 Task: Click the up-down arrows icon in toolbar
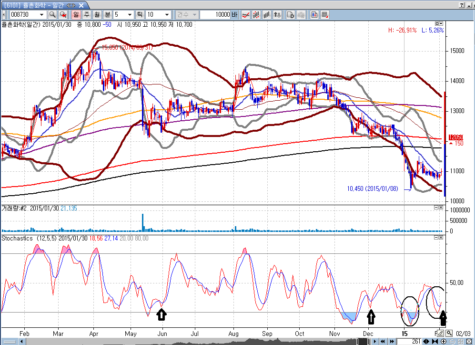coord(277,15)
